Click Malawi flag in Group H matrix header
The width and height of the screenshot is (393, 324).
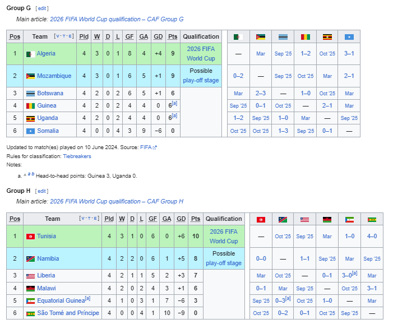[x=327, y=220]
